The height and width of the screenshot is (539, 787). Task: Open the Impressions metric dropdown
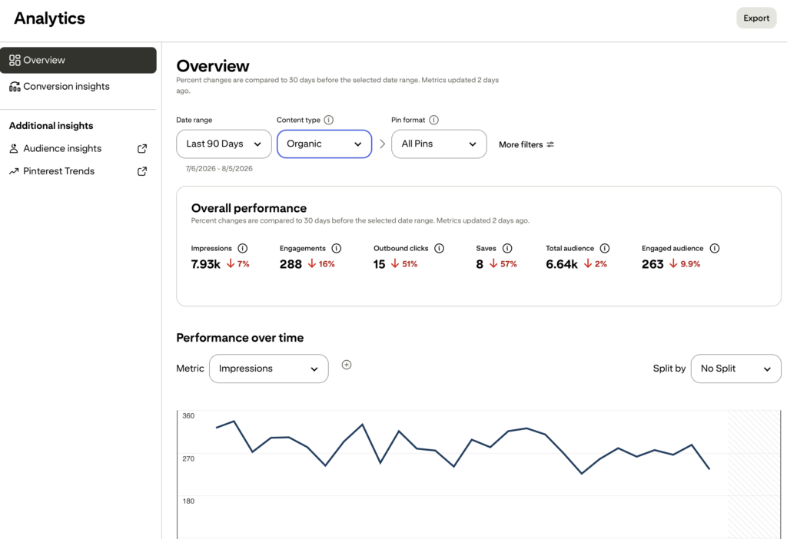pos(268,369)
